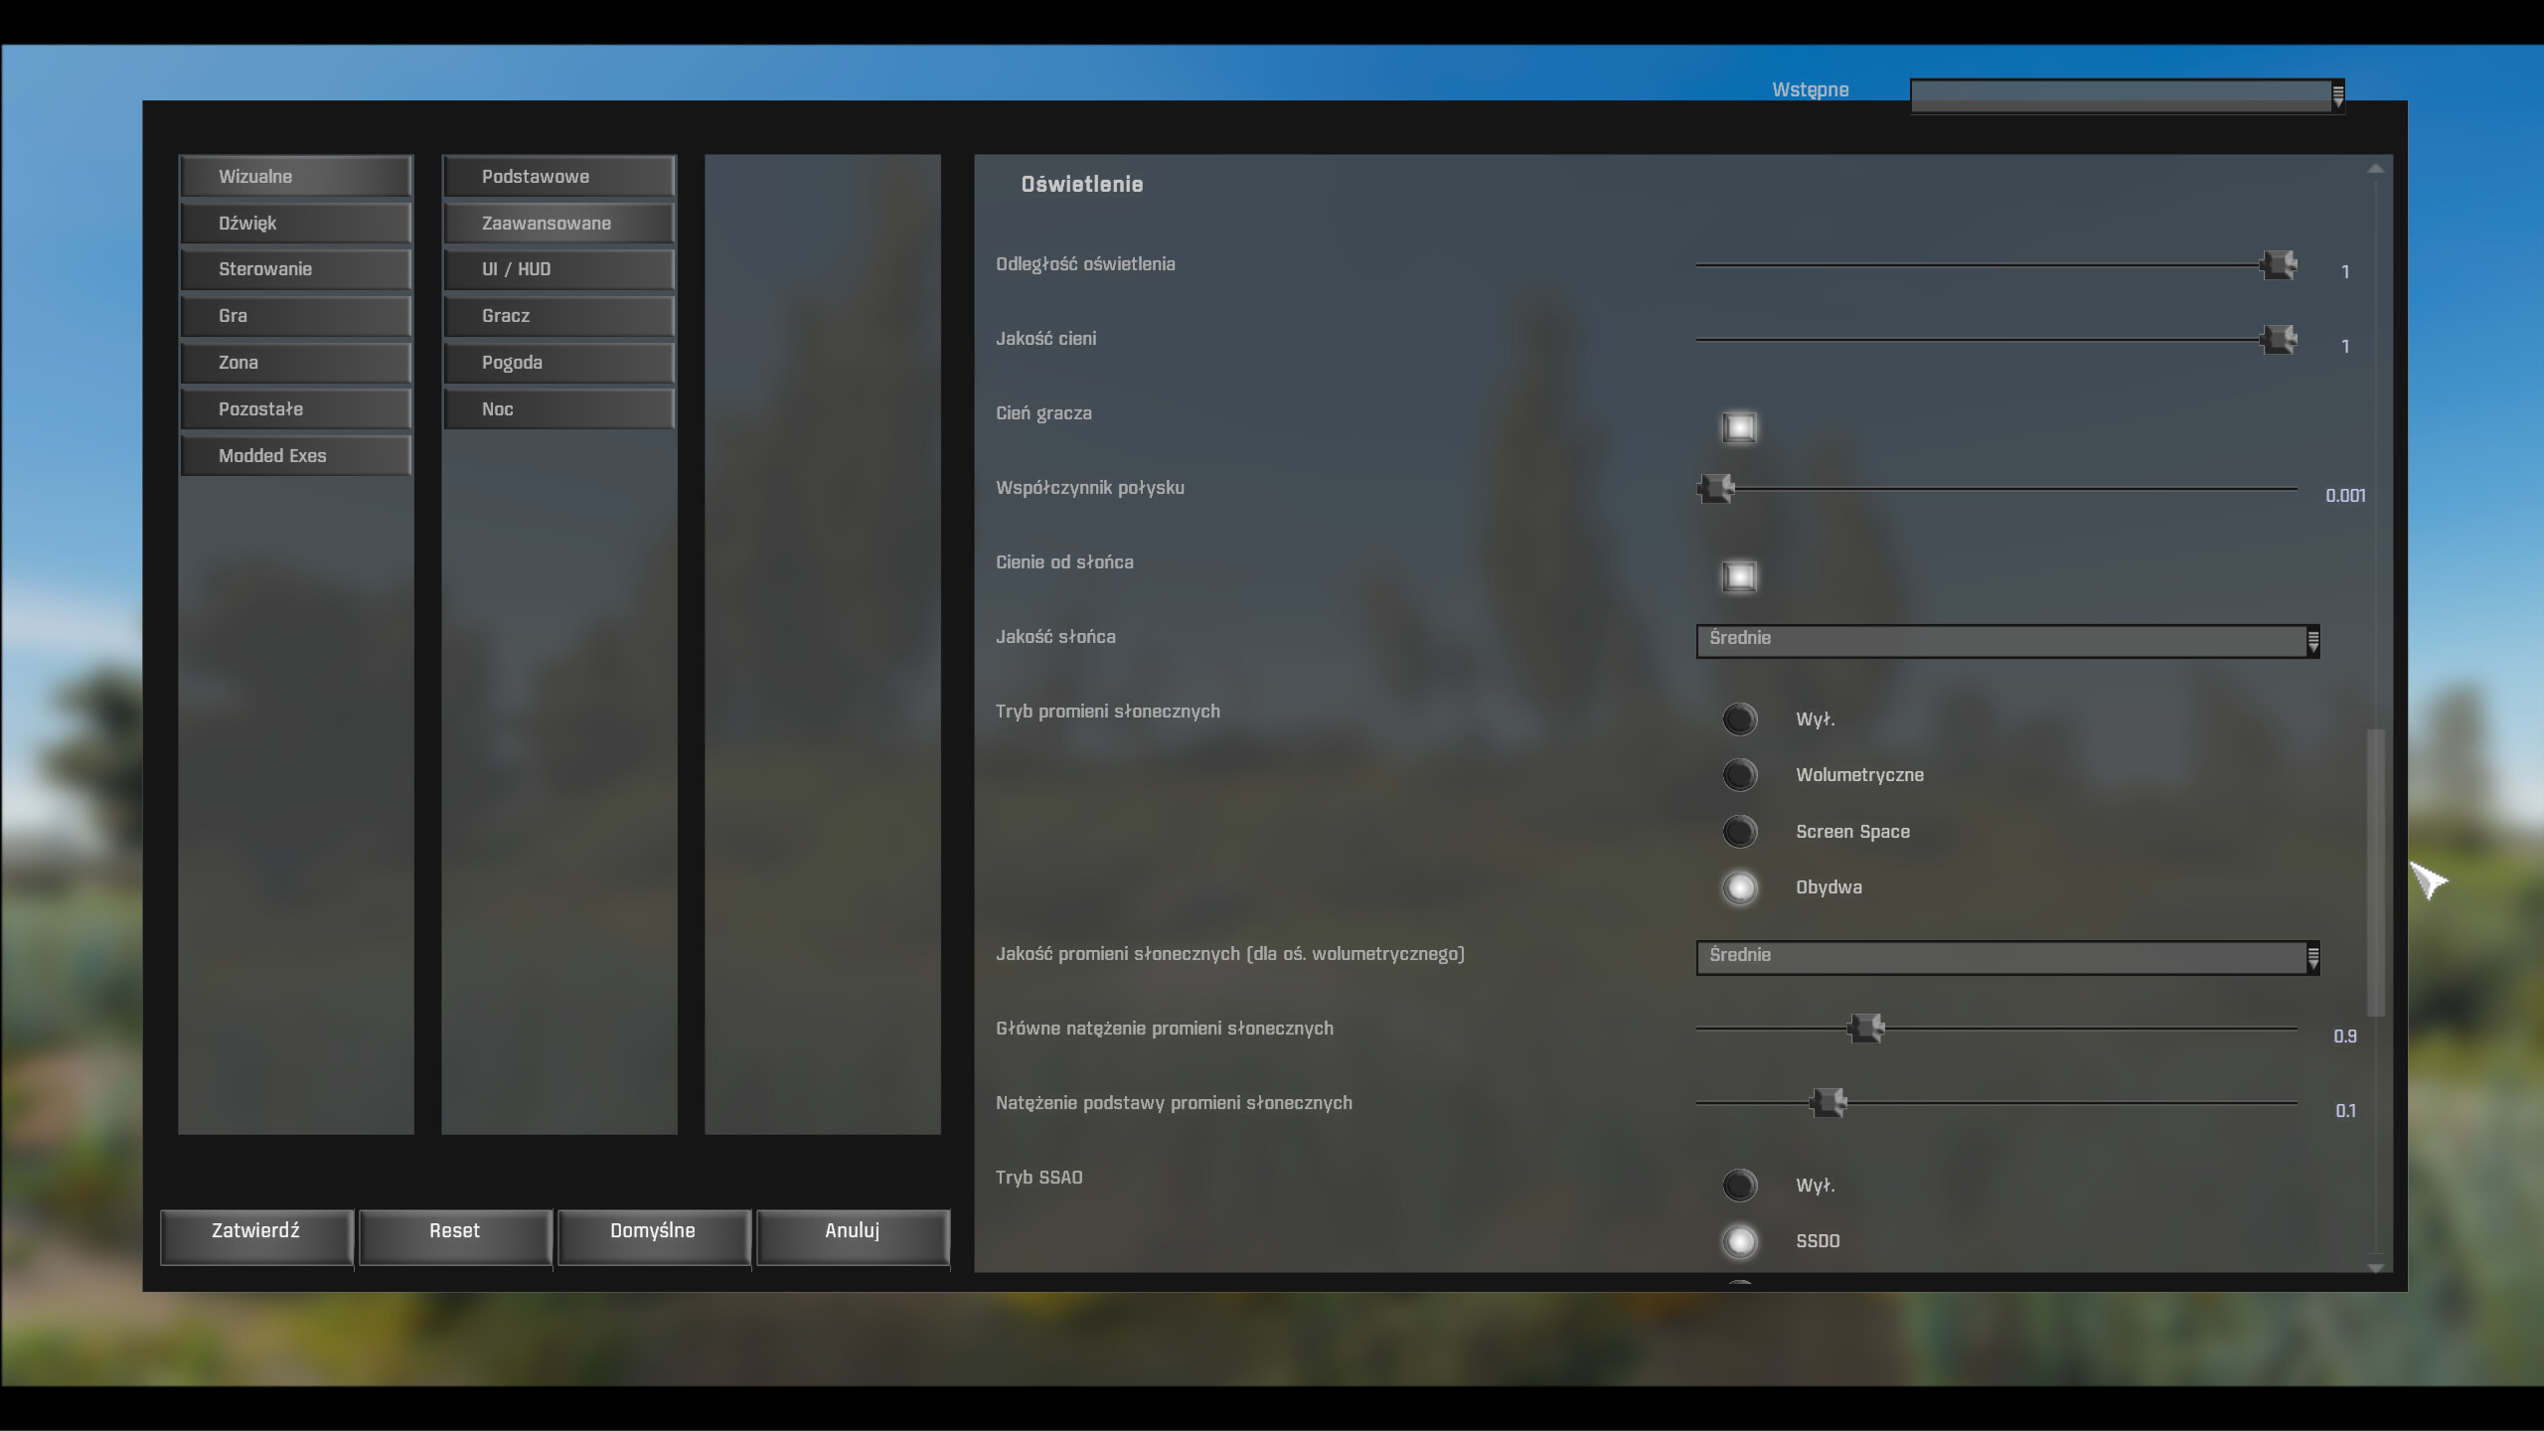
Task: Click the Współczynnik połysku slider handle
Action: tap(1716, 488)
